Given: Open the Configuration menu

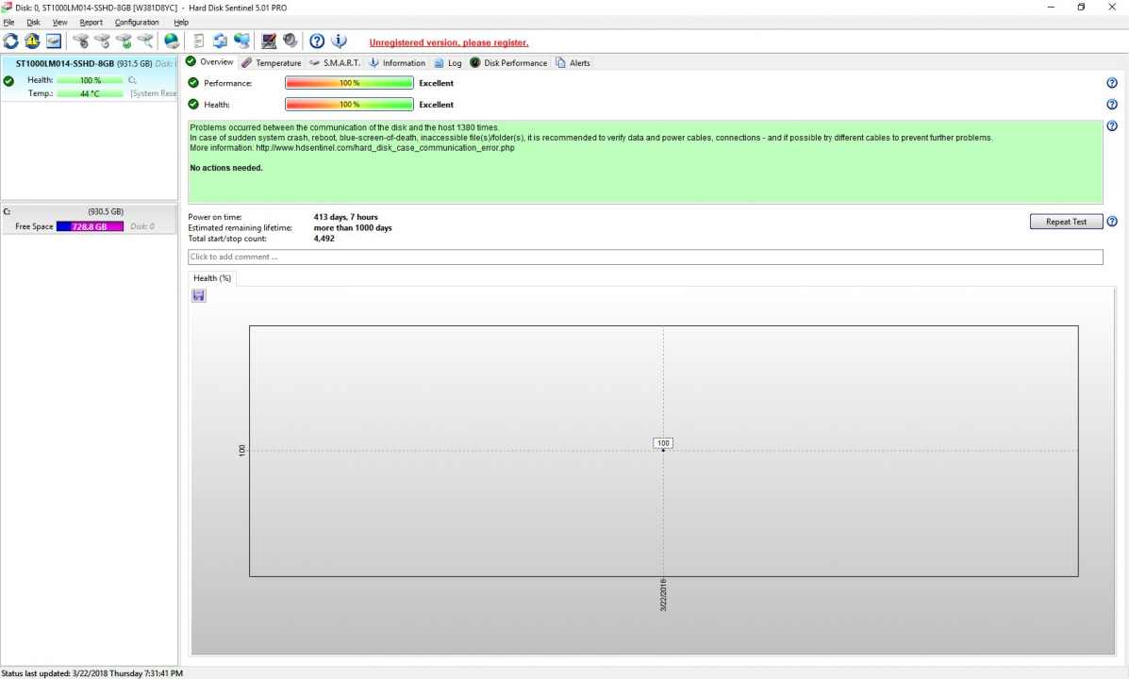Looking at the screenshot, I should coord(137,23).
